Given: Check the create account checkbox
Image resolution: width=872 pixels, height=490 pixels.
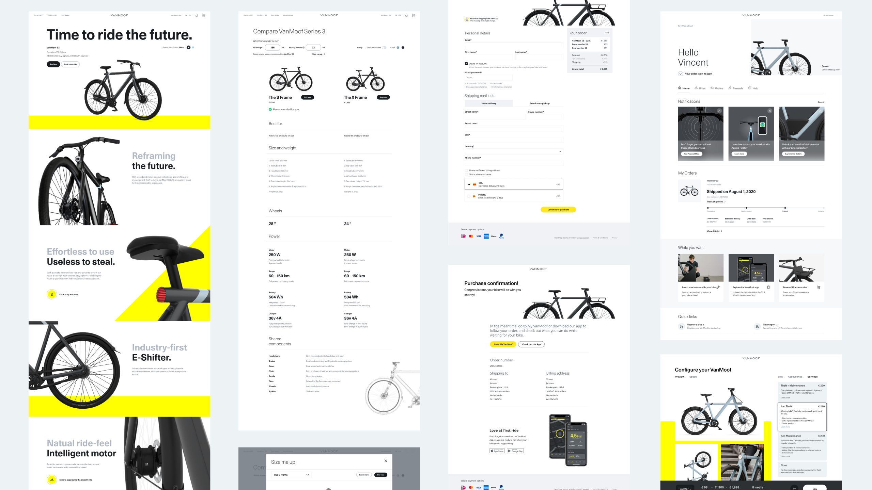Looking at the screenshot, I should 466,63.
